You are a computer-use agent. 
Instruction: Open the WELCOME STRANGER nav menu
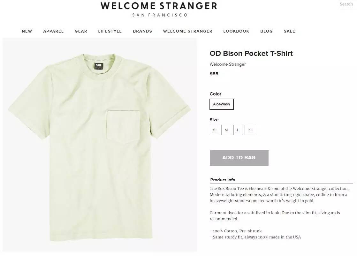188,31
